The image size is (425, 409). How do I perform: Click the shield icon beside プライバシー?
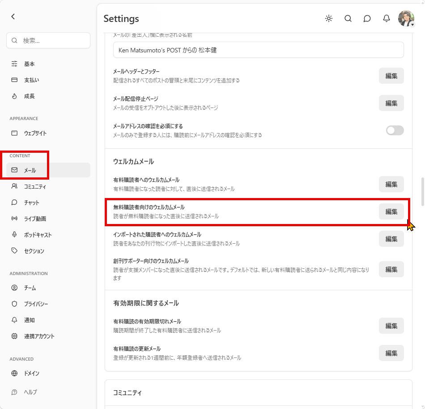coord(14,304)
